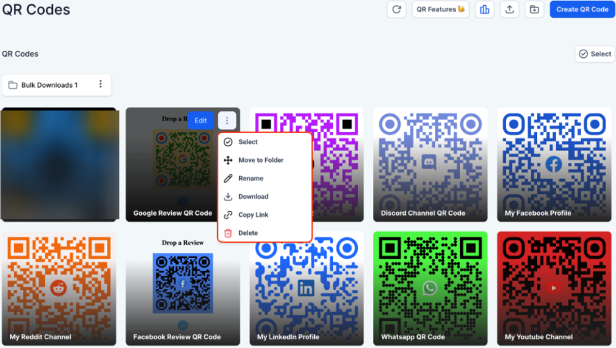Open the Whatsapp QR Code card
The width and height of the screenshot is (616, 348).
(x=430, y=288)
